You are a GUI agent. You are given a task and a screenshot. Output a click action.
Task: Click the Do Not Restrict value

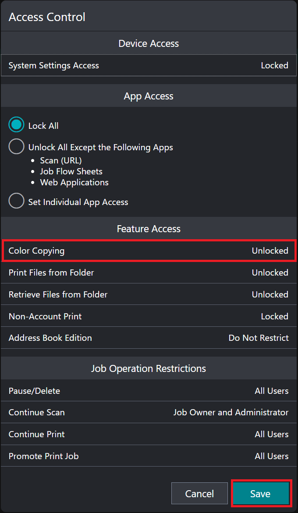point(259,338)
